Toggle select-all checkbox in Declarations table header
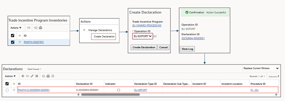 pyautogui.click(x=7, y=84)
